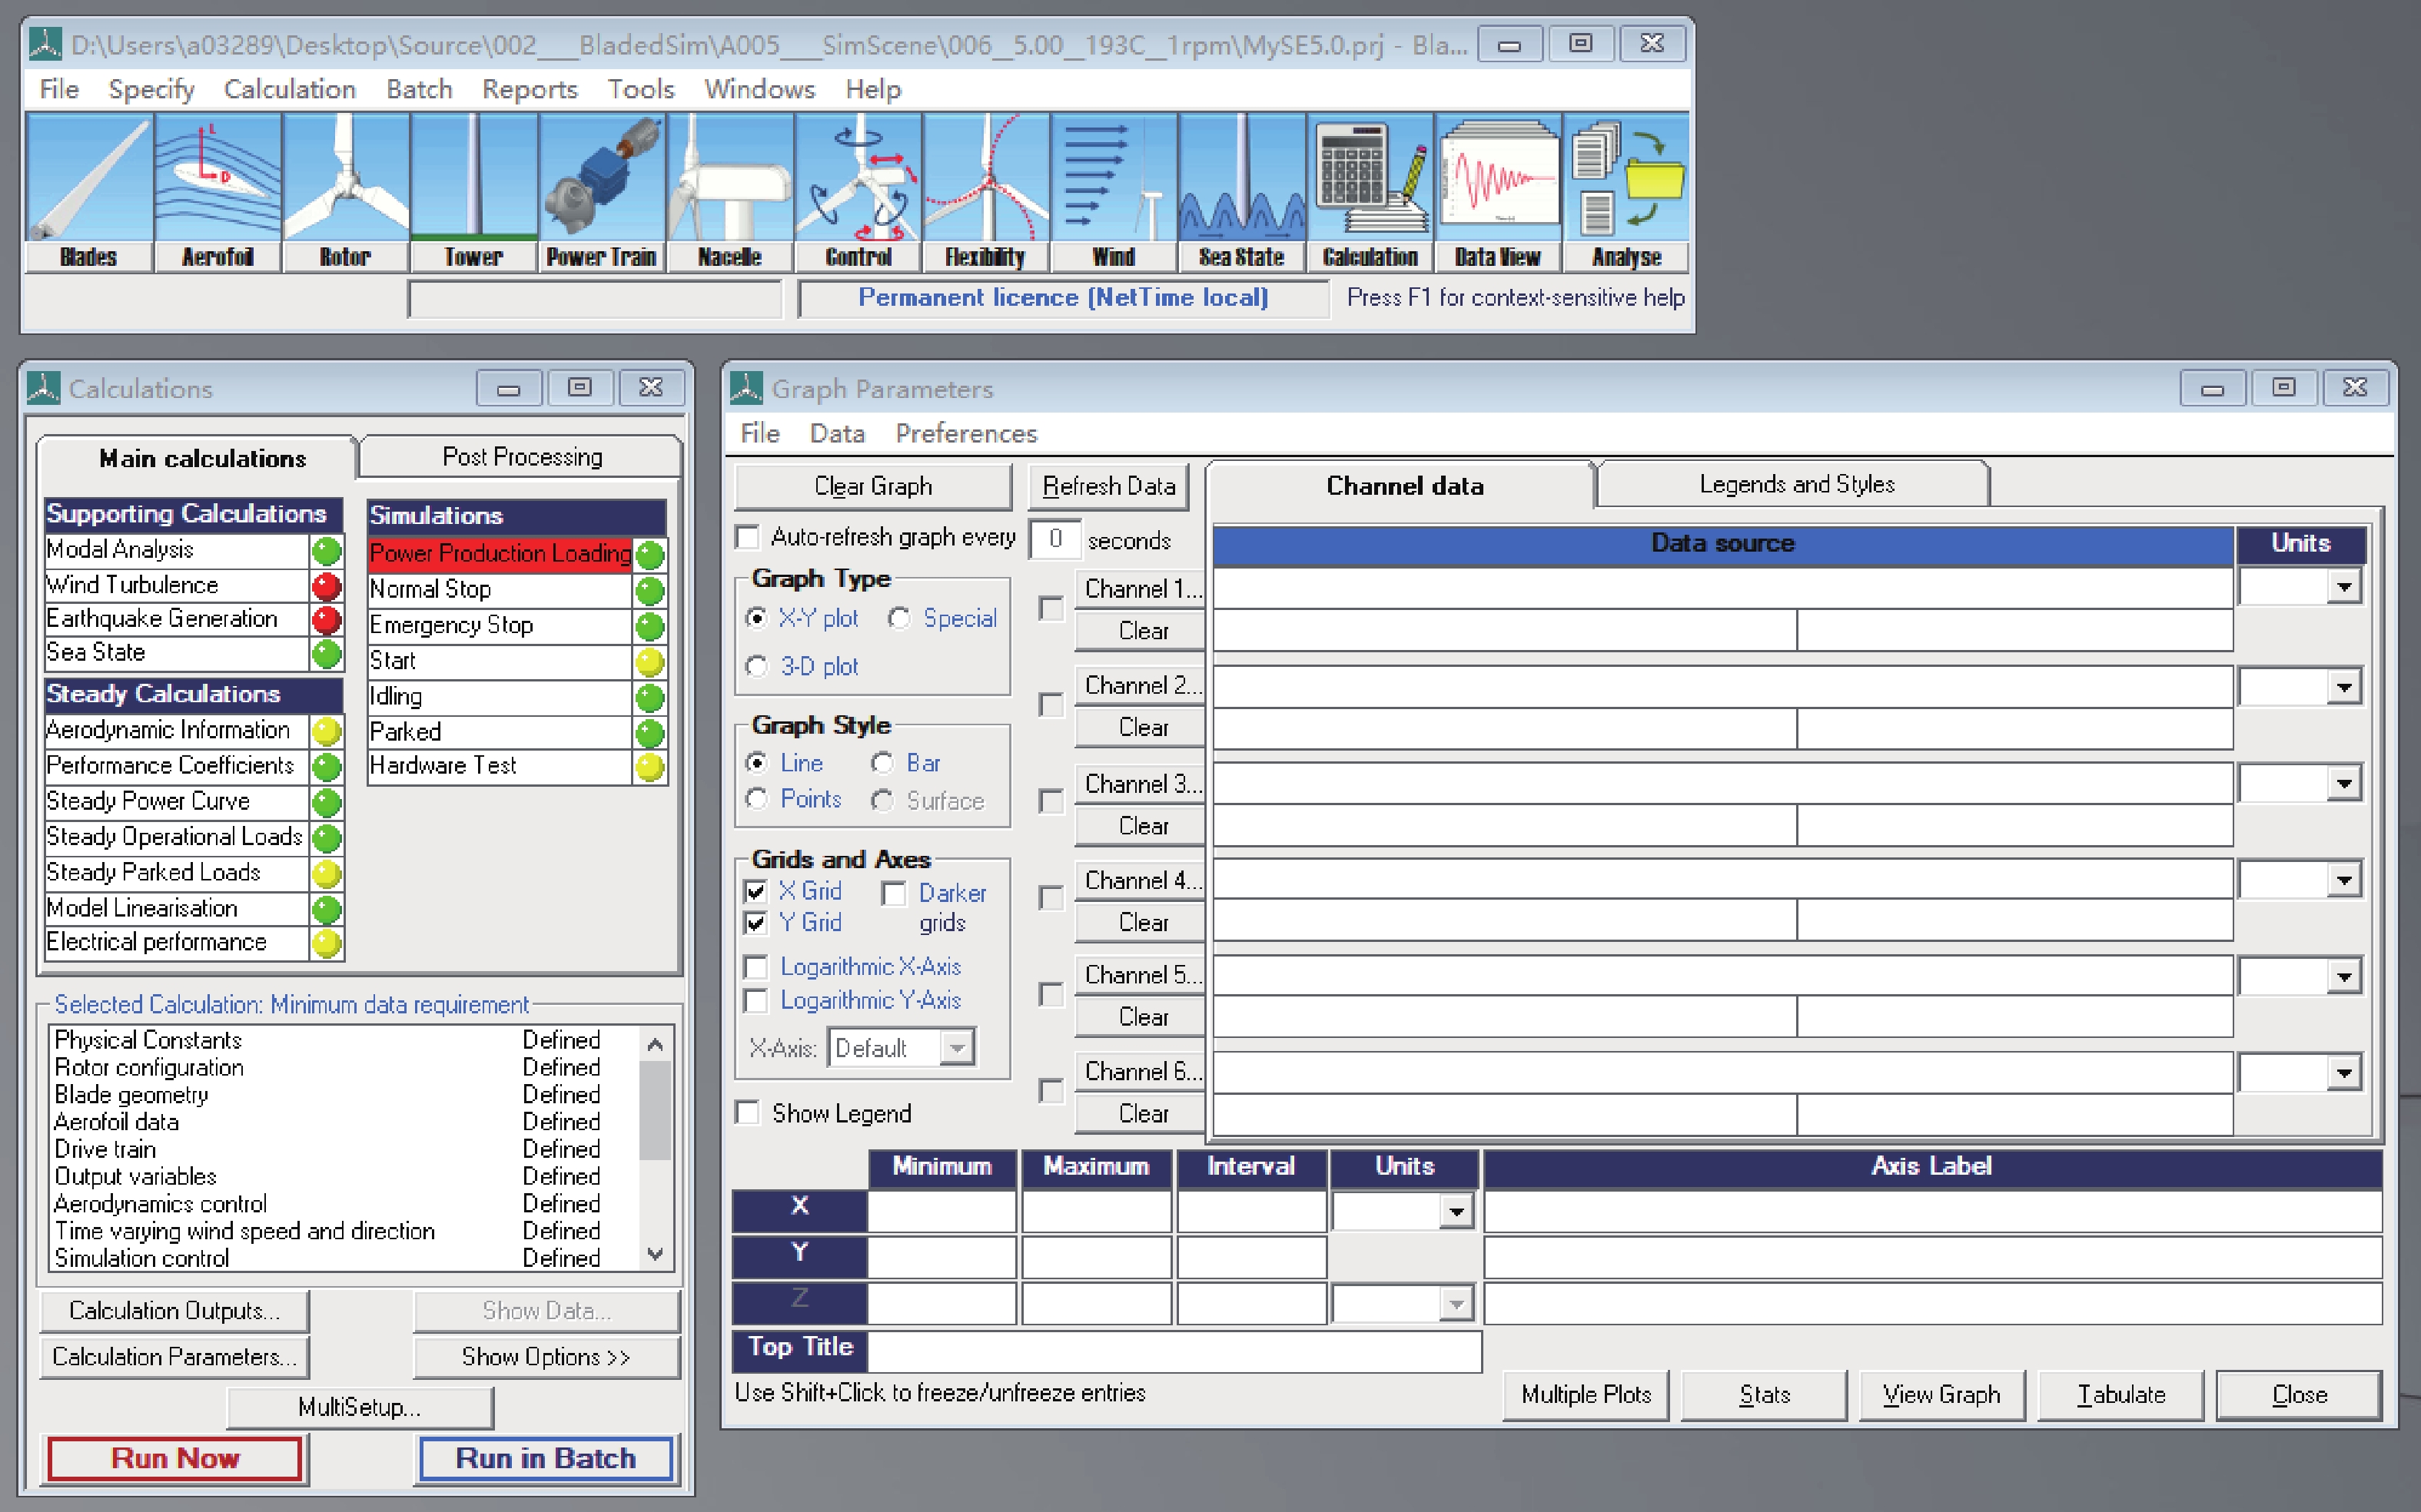Viewport: 2421px width, 1512px height.
Task: Click the yellow status light for Aerodynamic Information
Action: (326, 731)
